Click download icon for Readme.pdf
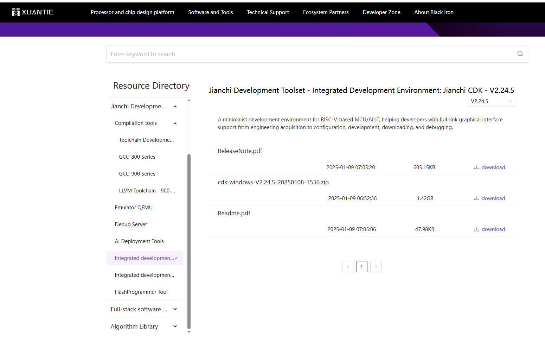545x343 pixels. 476,229
